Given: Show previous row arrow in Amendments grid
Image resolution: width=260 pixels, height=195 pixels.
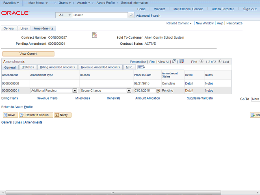Looking at the screenshot, I should pyautogui.click(x=201, y=61).
